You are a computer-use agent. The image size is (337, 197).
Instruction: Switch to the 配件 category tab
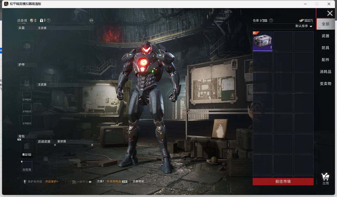[x=326, y=60]
